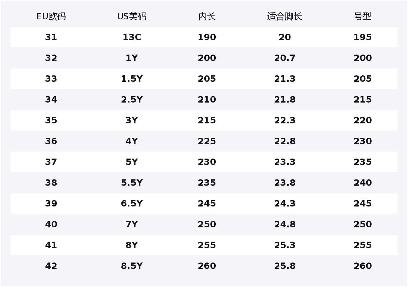
Task: Click the EU欧码 column header
Action: click(x=51, y=17)
